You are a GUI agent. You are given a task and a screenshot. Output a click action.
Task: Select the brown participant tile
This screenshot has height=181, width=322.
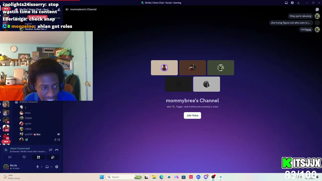pos(192,68)
